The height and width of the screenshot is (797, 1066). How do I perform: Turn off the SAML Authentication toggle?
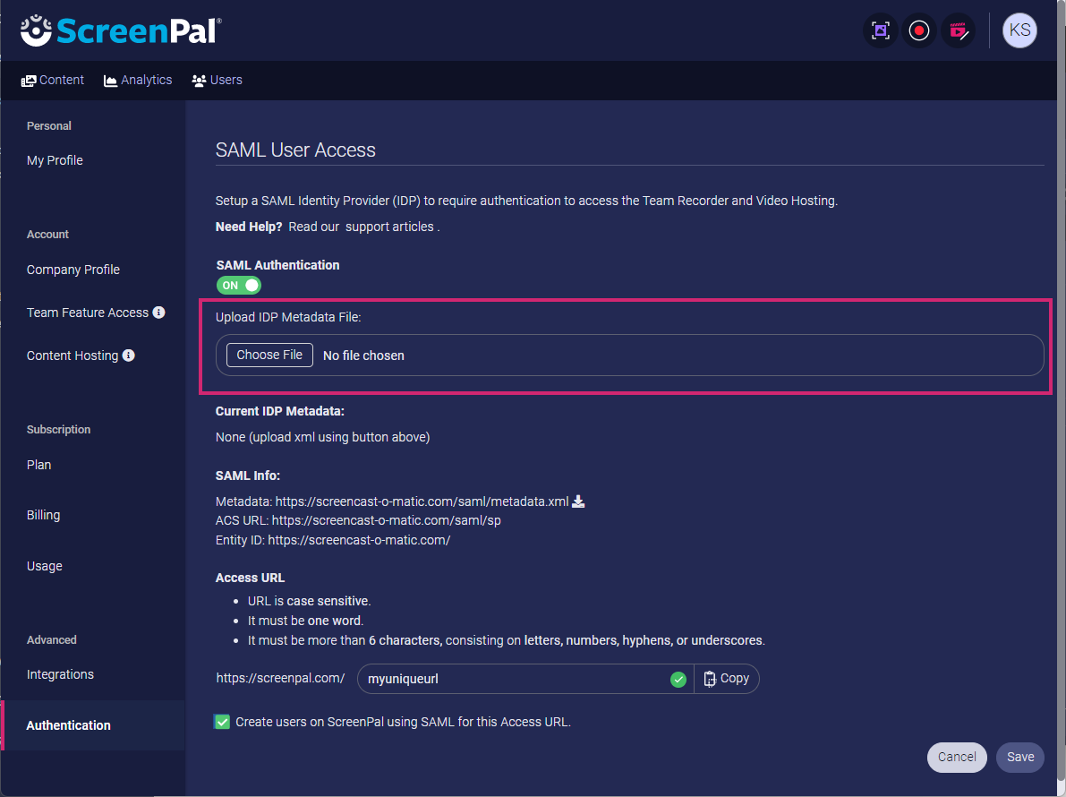click(239, 285)
